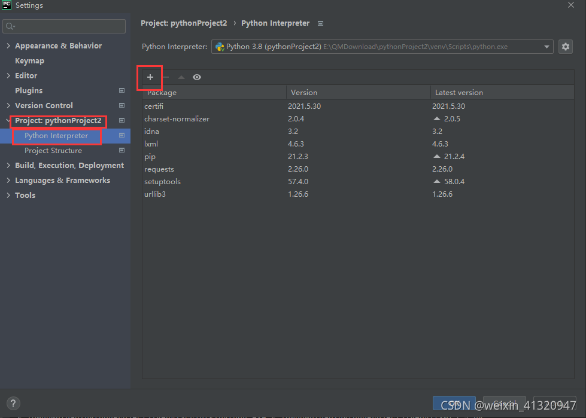Select the urllib3 package row
The image size is (586, 418).
(x=358, y=194)
